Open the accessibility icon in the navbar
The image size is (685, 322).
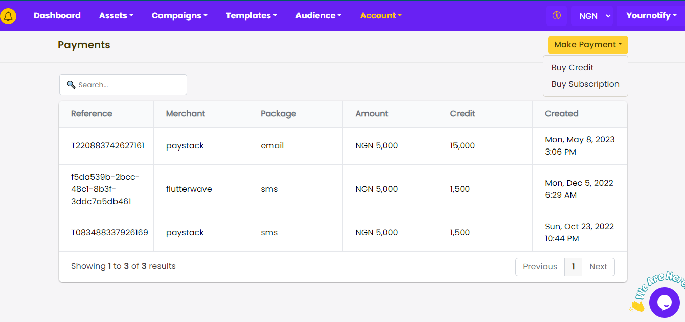pos(557,16)
